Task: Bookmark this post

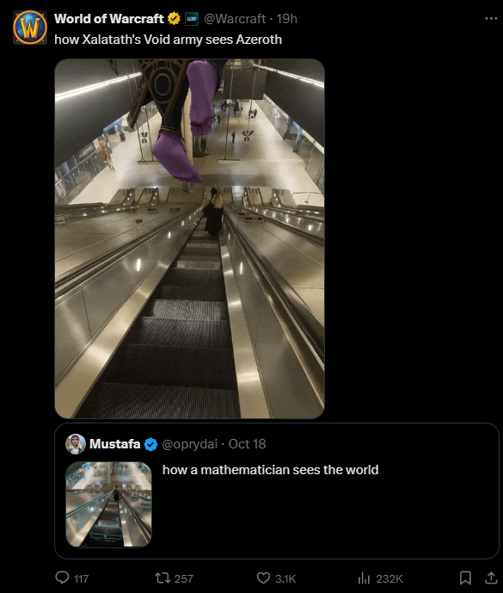Action: (465, 578)
